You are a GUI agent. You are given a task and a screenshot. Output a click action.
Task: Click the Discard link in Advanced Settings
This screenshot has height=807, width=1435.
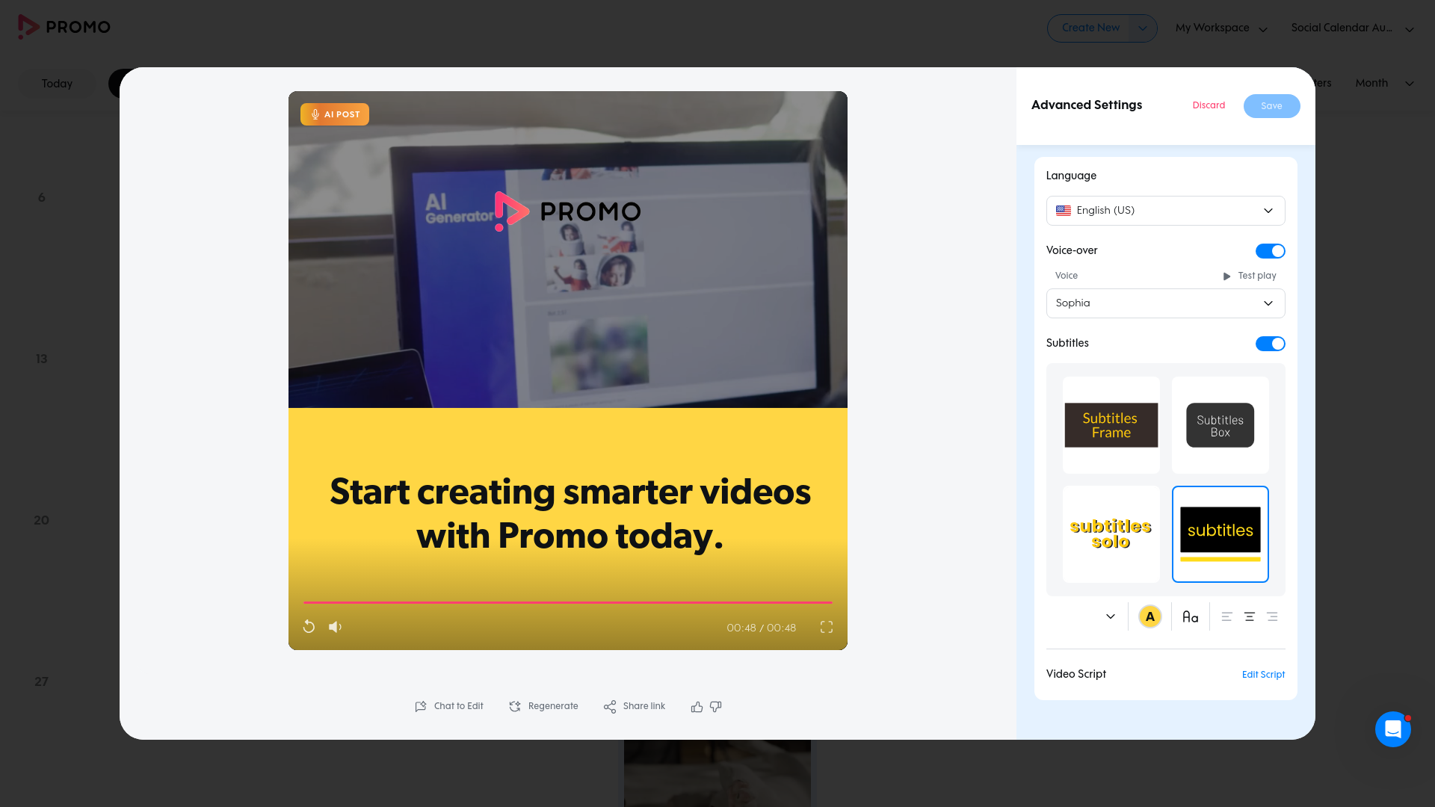pyautogui.click(x=1209, y=105)
